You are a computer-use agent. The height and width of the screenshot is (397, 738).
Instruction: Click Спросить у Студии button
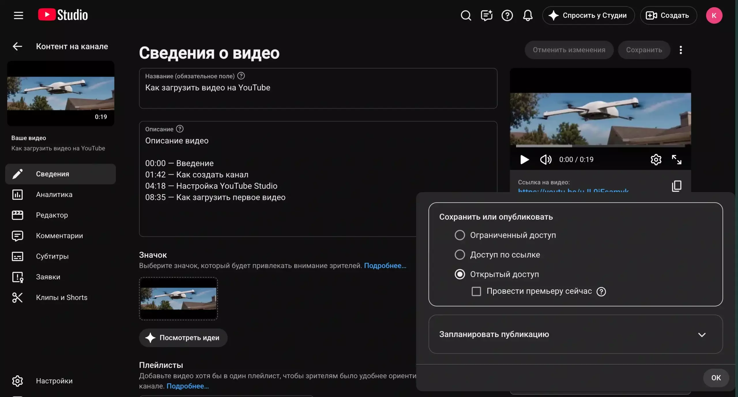tap(588, 15)
